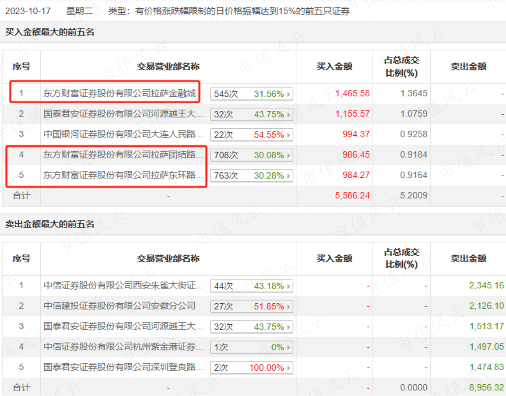This screenshot has width=506, height=396.
Task: Click 交易营业部名称 header in sell table
Action: pyautogui.click(x=168, y=258)
